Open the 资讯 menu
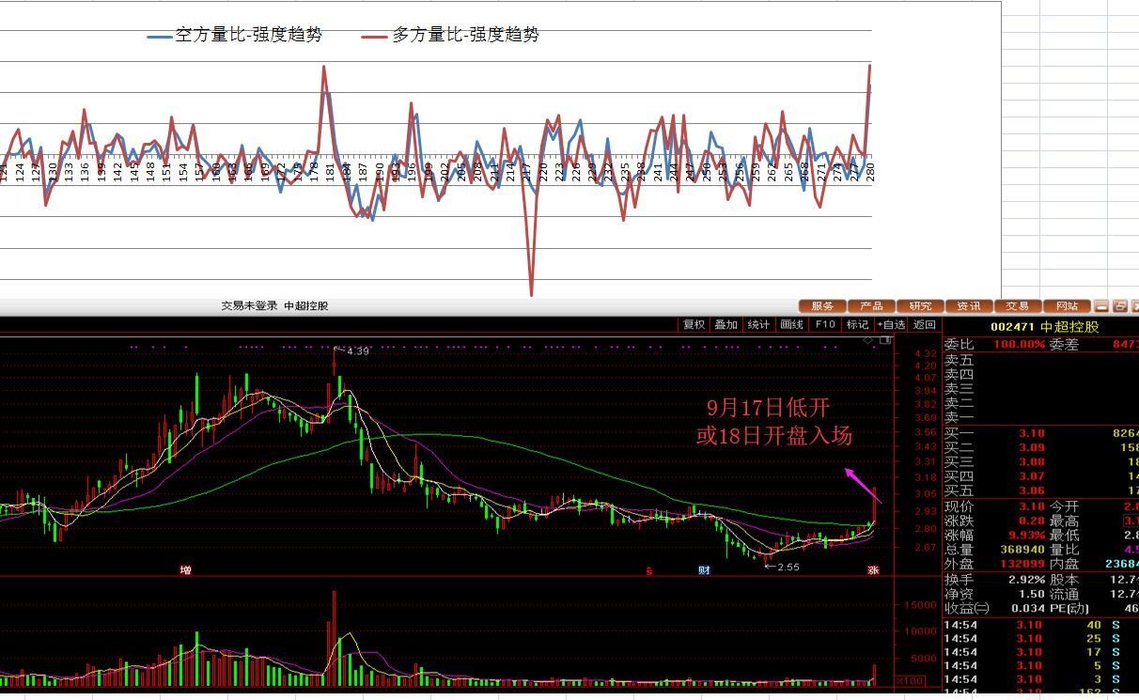Image resolution: width=1139 pixels, height=700 pixels. coord(969,306)
